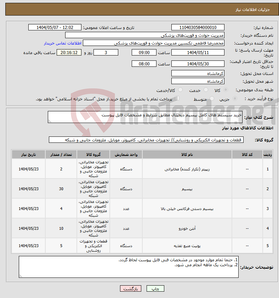Grab the resize handle of buyer notes textarea
This screenshot has height=298, width=279.
(21, 276)
